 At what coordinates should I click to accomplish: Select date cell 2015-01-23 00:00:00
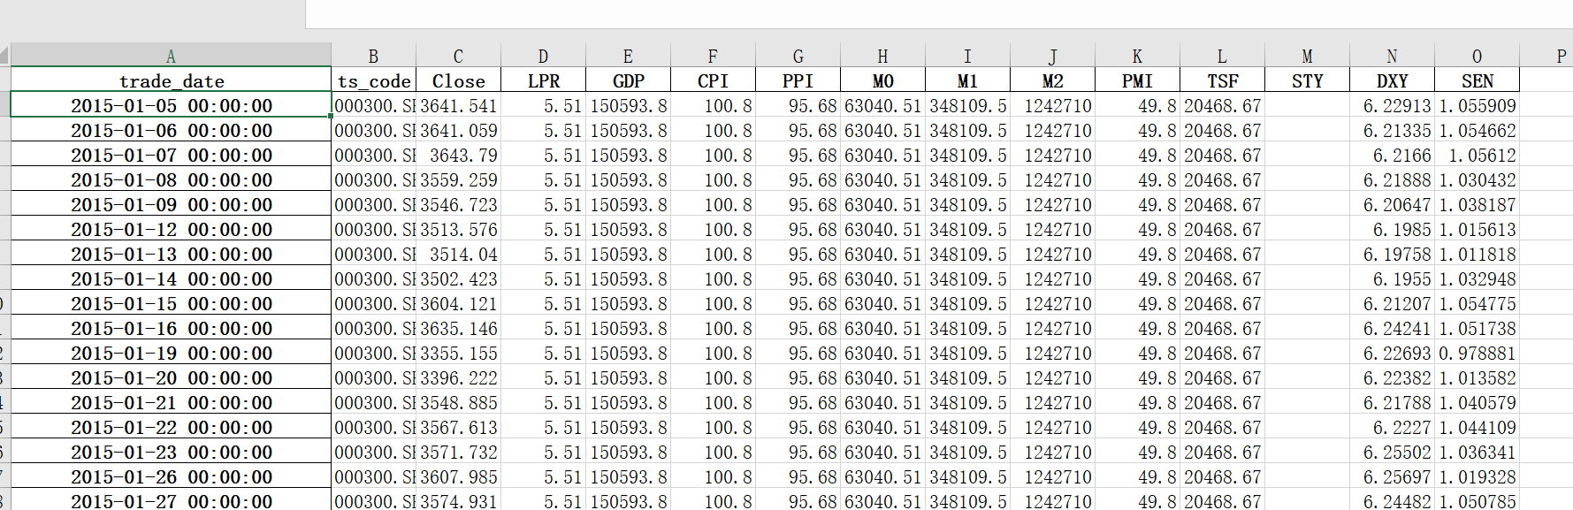pos(171,452)
